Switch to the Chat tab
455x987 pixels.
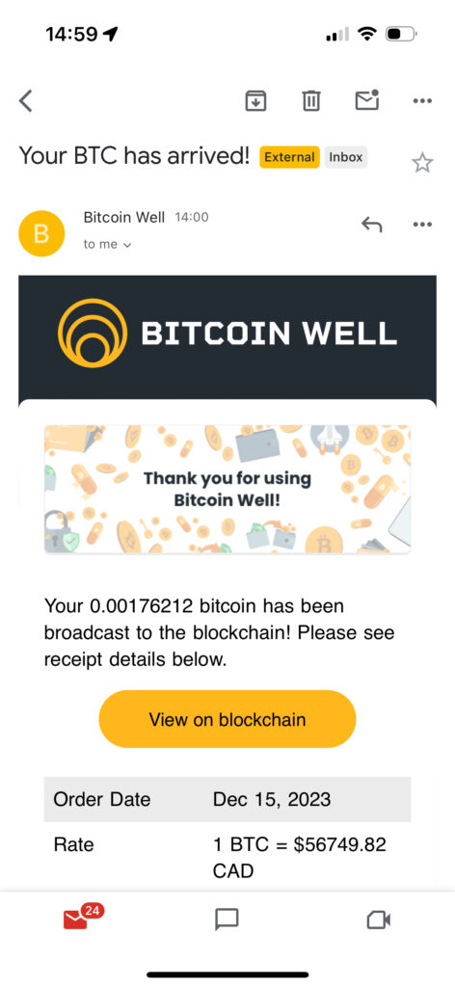pyautogui.click(x=227, y=920)
